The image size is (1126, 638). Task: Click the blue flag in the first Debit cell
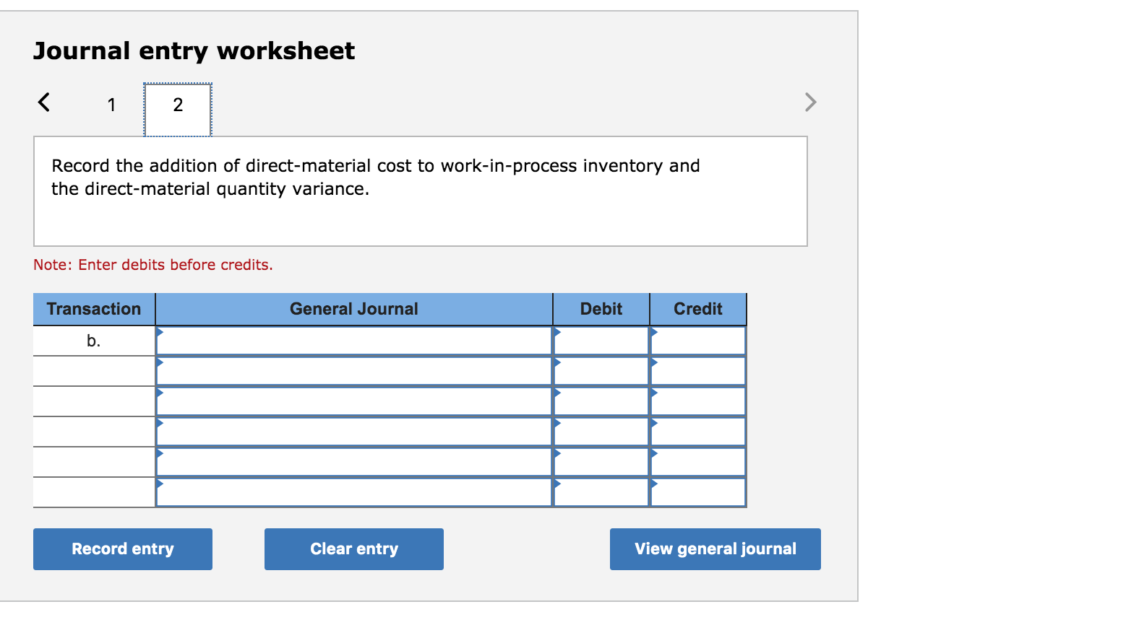click(x=556, y=332)
